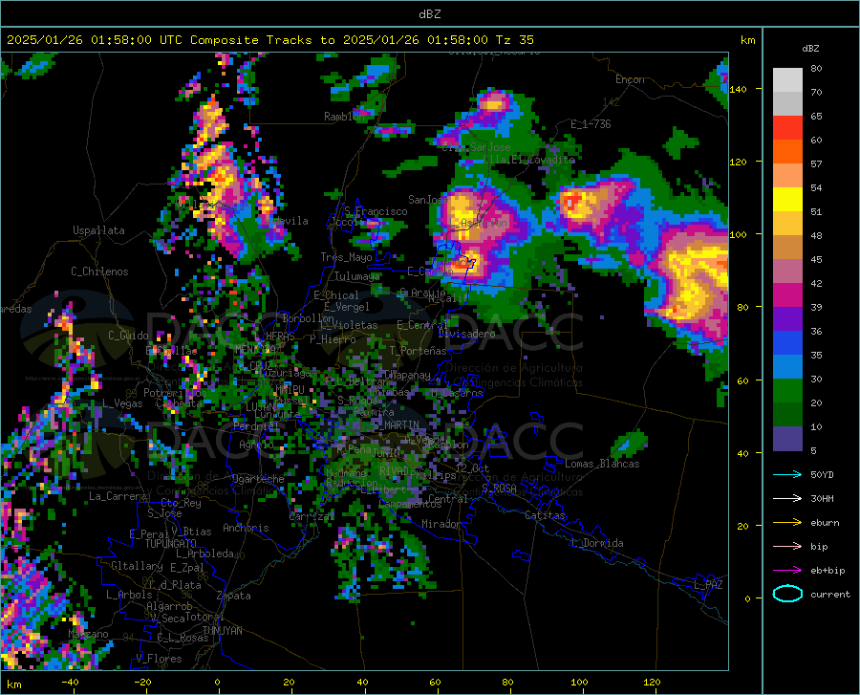This screenshot has height=695, width=860.
Task: Click the 'V_Flores' place label
Action: click(x=159, y=659)
